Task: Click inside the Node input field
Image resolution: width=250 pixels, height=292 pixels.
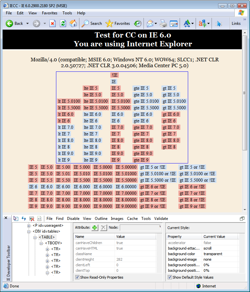Action: point(140,227)
